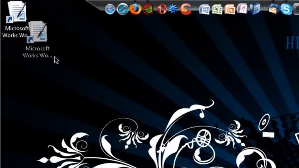Open Microsoft Word from the dock
This screenshot has height=168, width=299.
pos(205,9)
